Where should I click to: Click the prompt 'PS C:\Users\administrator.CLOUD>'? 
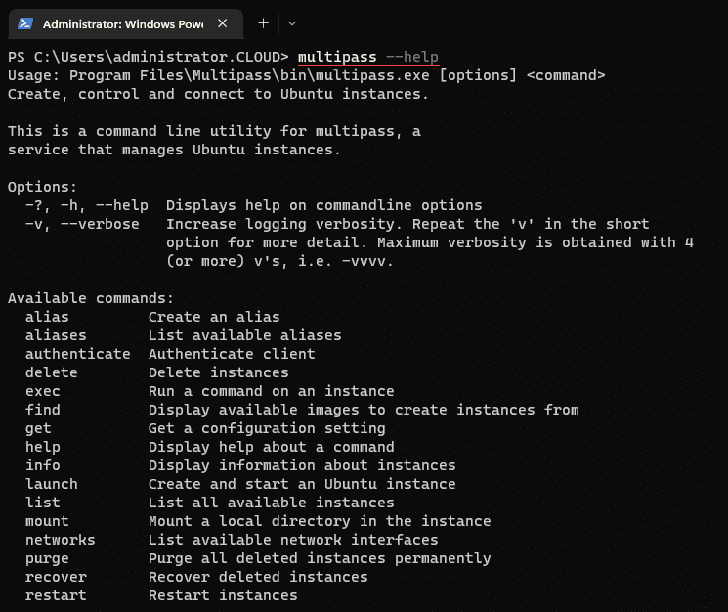149,57
